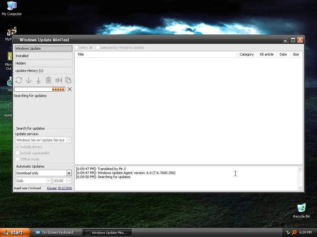This screenshot has width=317, height=237.
Task: Enable the Offline mode checkbox
Action: 18,159
